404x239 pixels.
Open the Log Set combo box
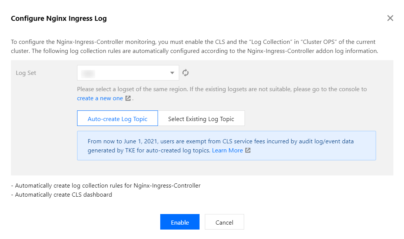(x=128, y=73)
